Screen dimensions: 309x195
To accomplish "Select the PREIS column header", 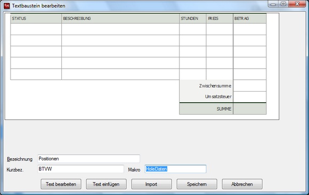I will click(x=219, y=18).
